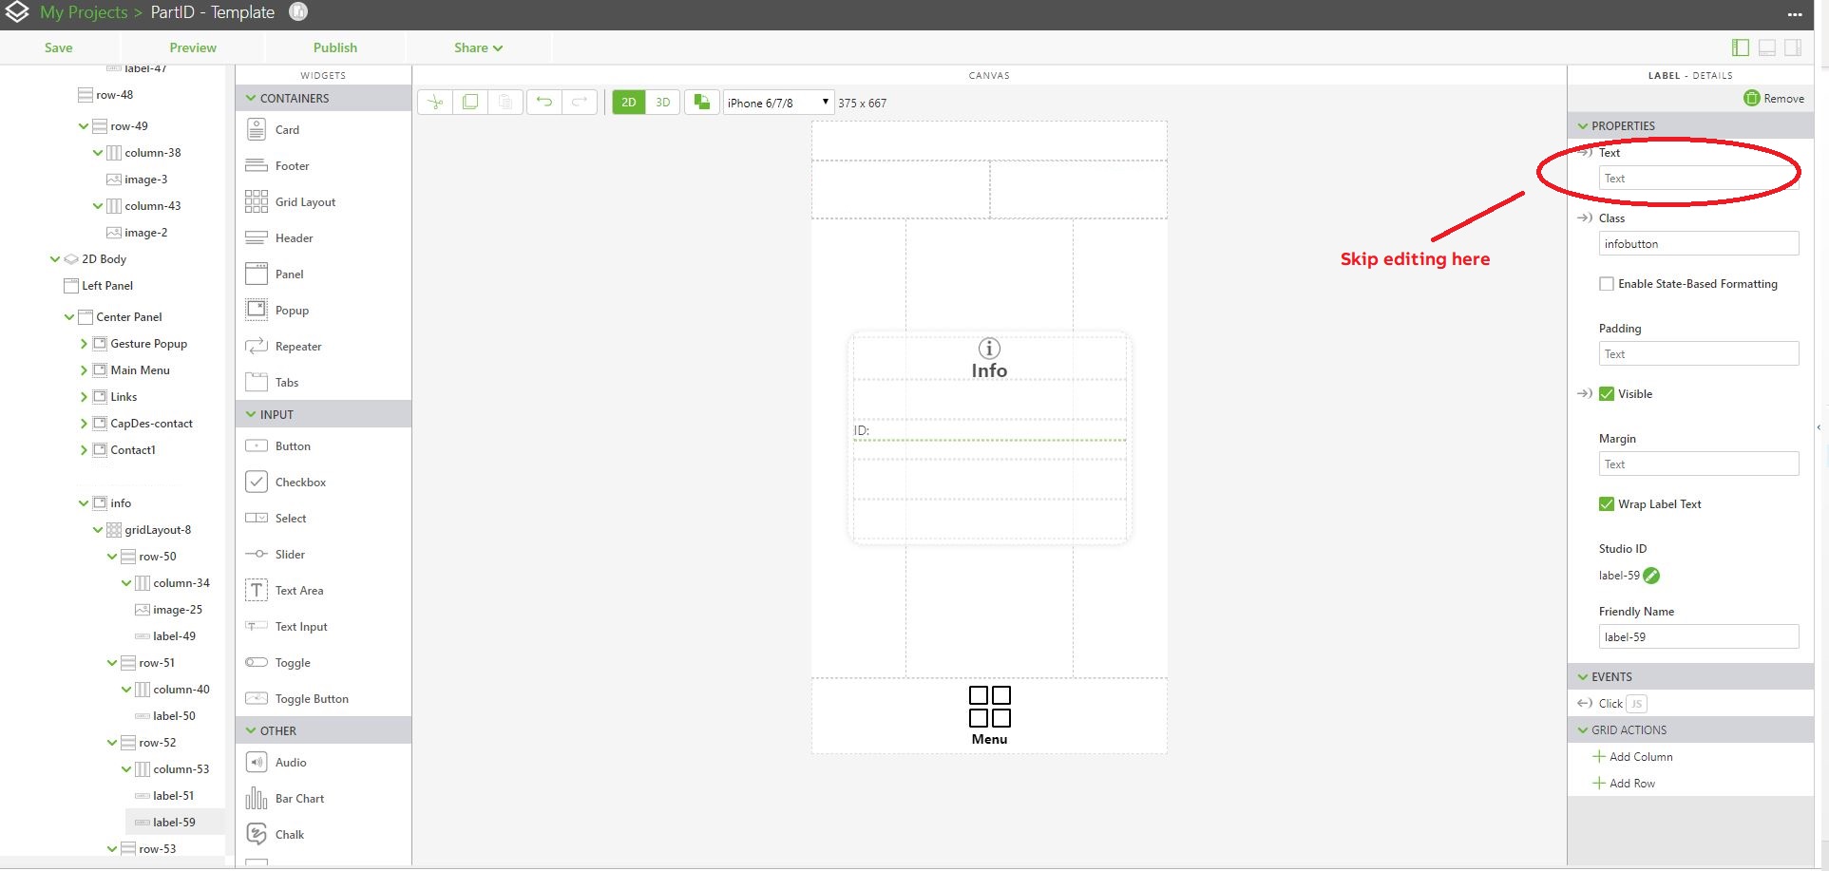Select the Left Panel tree item

pyautogui.click(x=107, y=285)
